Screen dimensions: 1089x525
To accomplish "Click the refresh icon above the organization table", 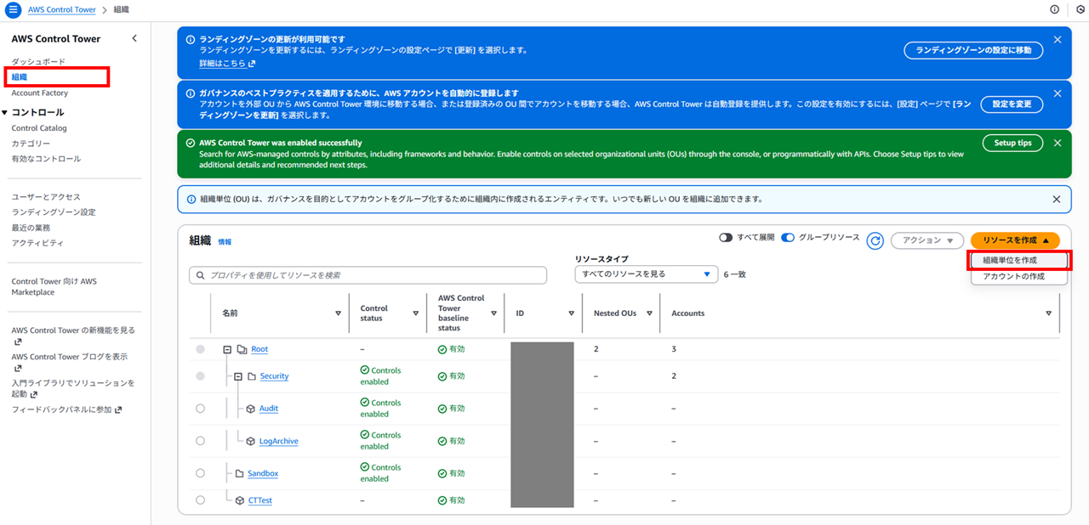I will click(875, 240).
